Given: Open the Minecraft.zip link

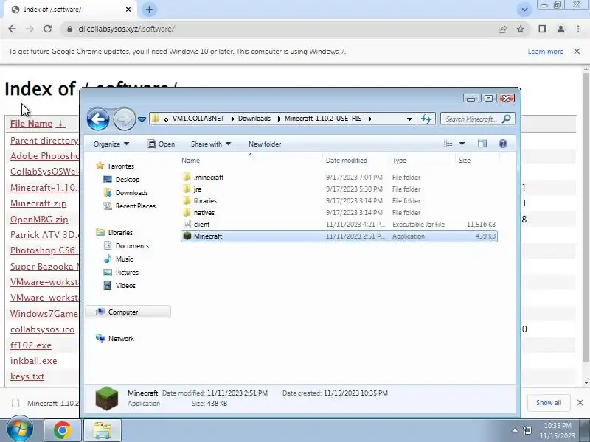Looking at the screenshot, I should (x=38, y=203).
